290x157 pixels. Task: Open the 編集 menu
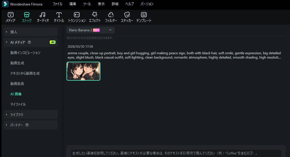coord(73,4)
